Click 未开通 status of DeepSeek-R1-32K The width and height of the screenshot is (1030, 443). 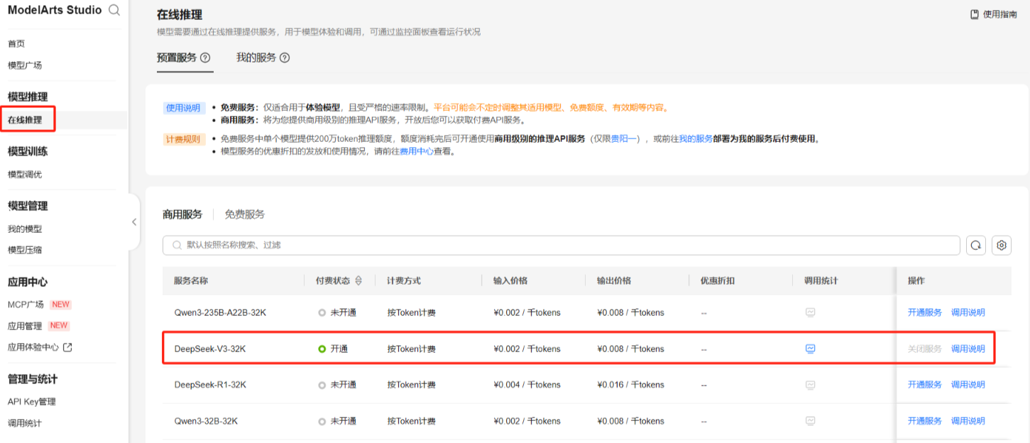[337, 385]
